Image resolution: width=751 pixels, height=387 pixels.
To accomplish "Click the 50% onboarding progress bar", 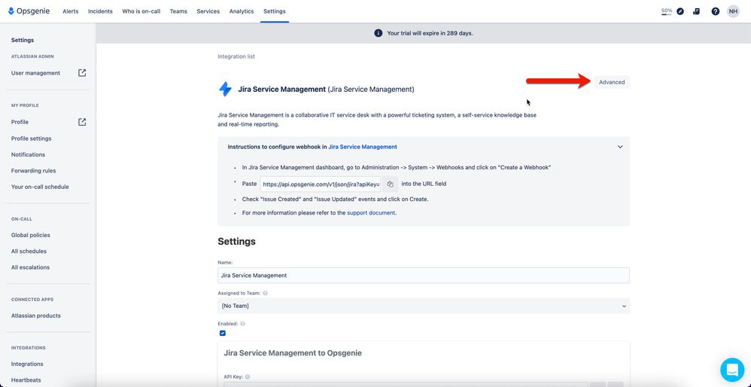I will (x=666, y=11).
